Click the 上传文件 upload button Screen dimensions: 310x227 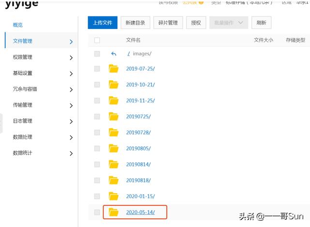pos(103,23)
